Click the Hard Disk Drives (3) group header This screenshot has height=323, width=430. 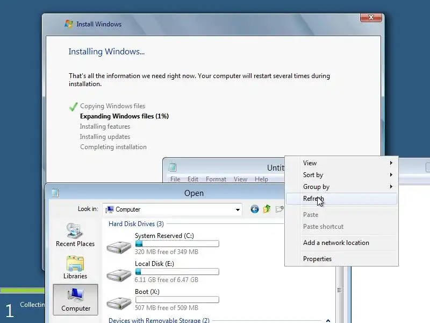(x=136, y=224)
